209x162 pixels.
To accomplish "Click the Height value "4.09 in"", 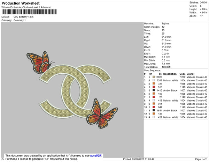I will 203,9.
